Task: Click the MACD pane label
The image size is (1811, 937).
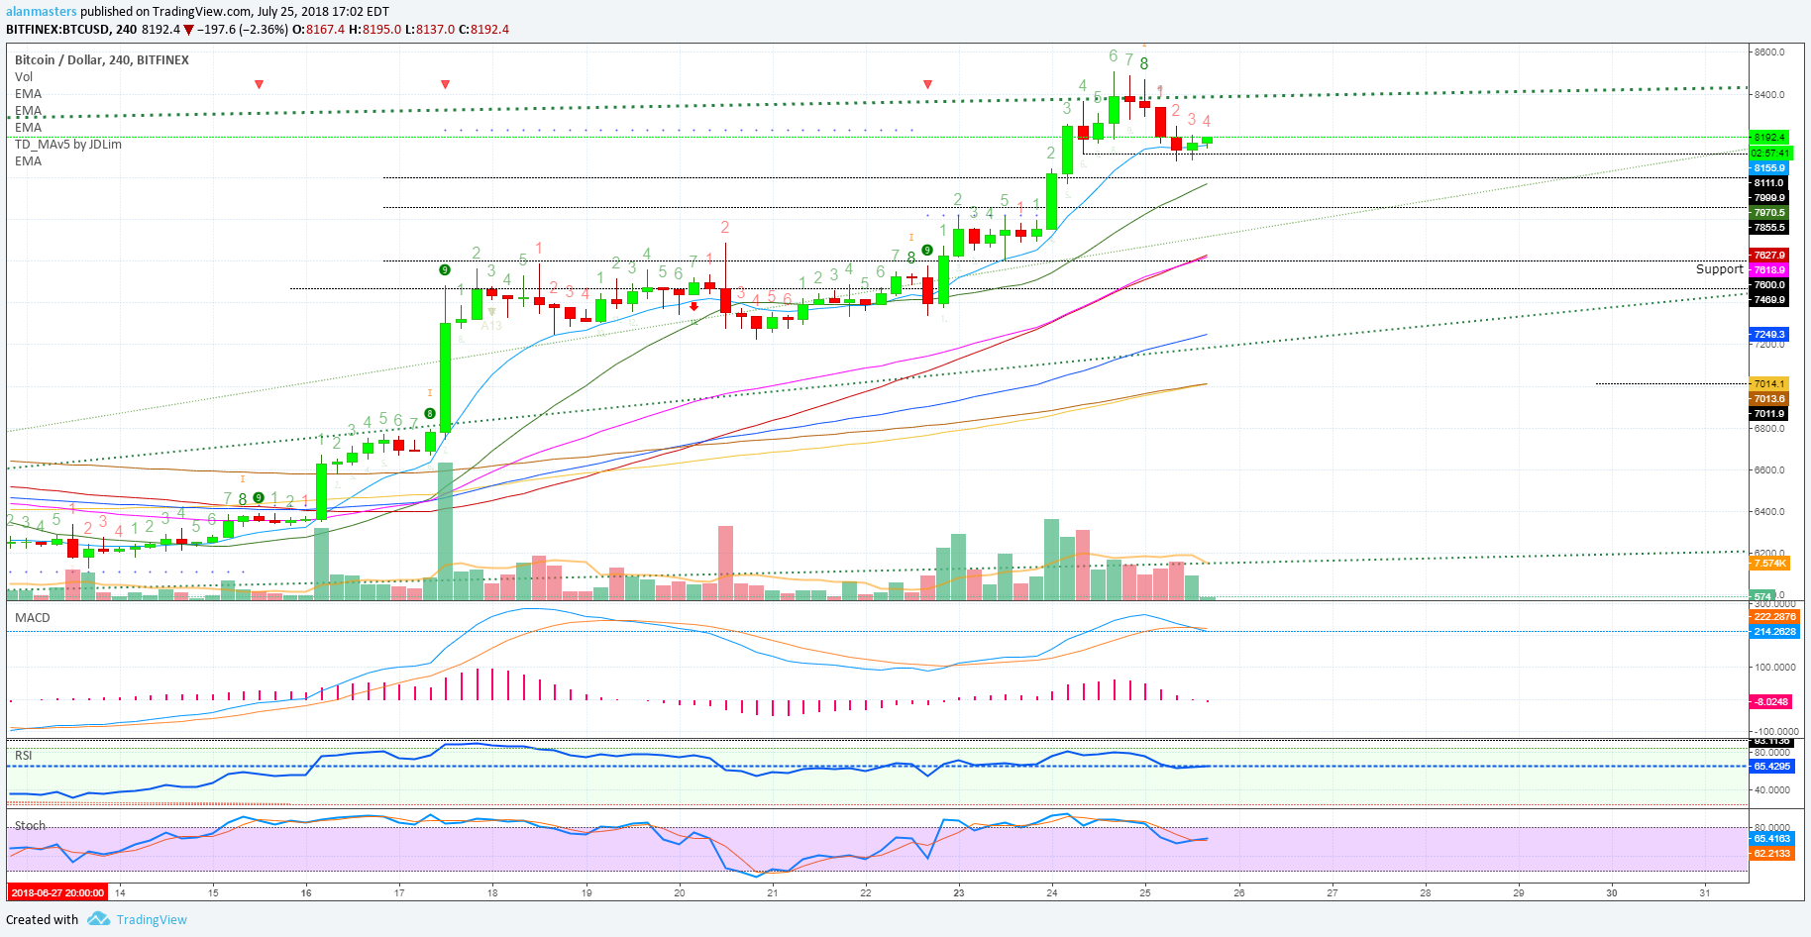Action: click(x=33, y=618)
